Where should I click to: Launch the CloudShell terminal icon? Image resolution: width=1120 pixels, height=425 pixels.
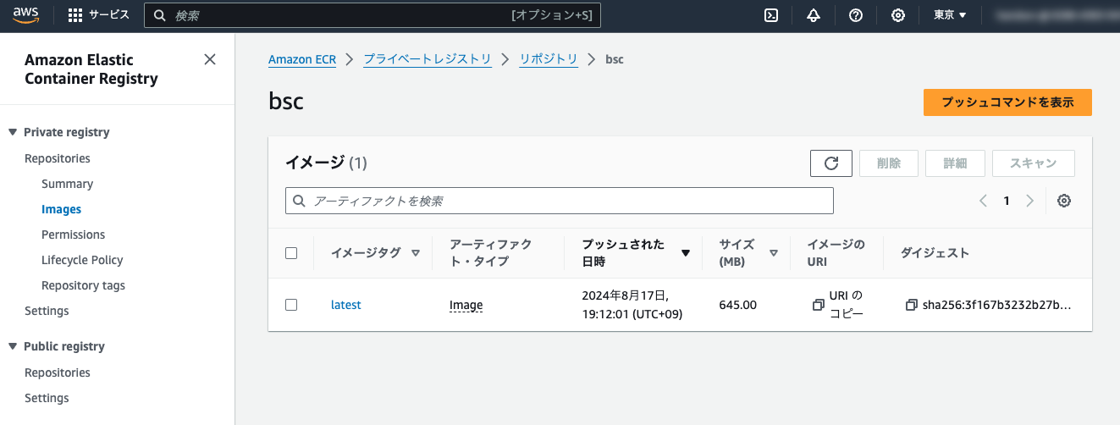pos(771,15)
